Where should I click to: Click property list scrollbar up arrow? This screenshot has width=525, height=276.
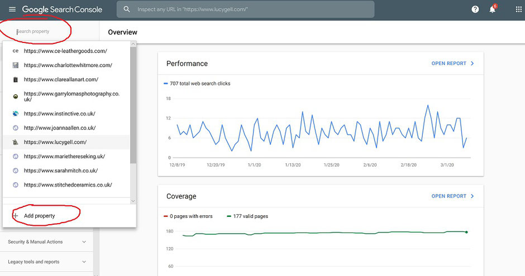133,44
